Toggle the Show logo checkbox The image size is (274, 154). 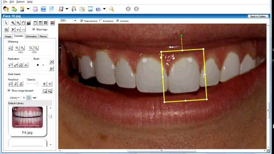coord(34,30)
